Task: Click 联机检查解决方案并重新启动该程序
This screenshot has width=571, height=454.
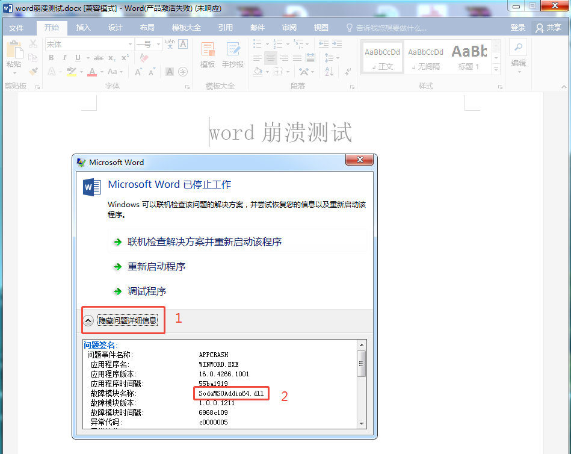Action: click(x=238, y=242)
